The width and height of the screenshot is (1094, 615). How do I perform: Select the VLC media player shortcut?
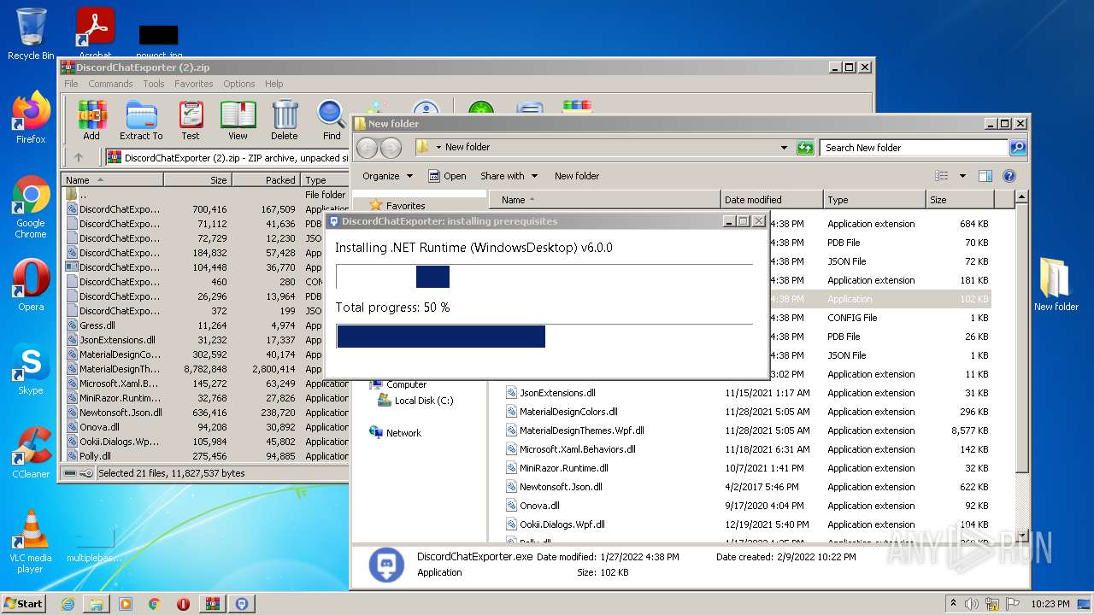(31, 542)
